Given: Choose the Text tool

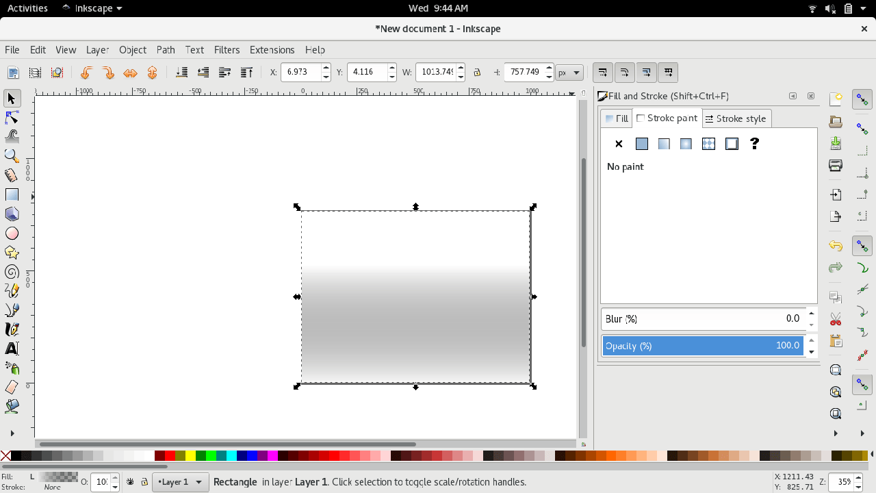Looking at the screenshot, I should [x=12, y=349].
